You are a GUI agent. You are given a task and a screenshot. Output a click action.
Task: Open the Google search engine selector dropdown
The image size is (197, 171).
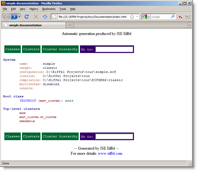pyautogui.click(x=149, y=17)
